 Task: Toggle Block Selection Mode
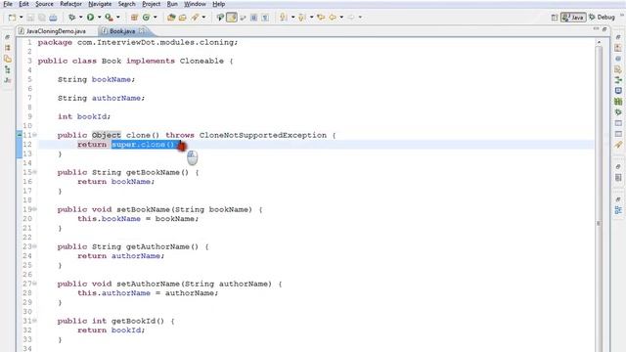(253, 18)
